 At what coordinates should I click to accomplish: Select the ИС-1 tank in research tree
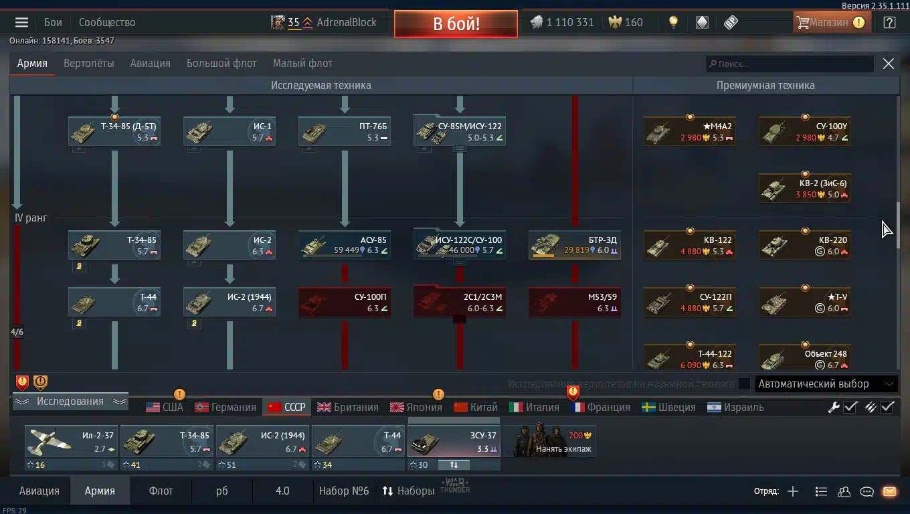point(230,131)
